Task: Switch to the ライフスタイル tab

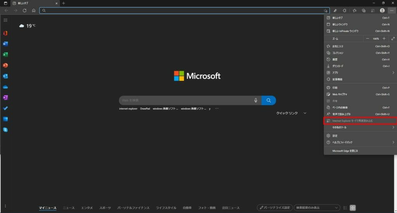Action: (166, 208)
